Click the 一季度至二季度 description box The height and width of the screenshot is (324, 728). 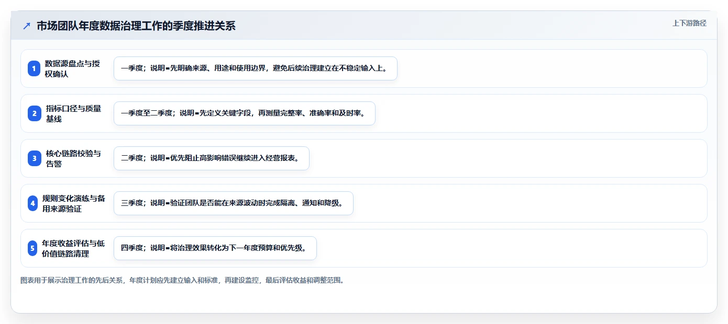[x=245, y=113]
